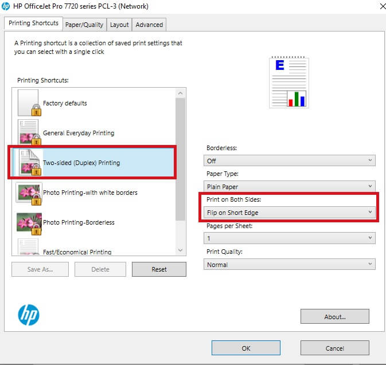Viewport: 386px width, 365px height.
Task: Click the Factory defaults shortcut icon
Action: tap(29, 103)
